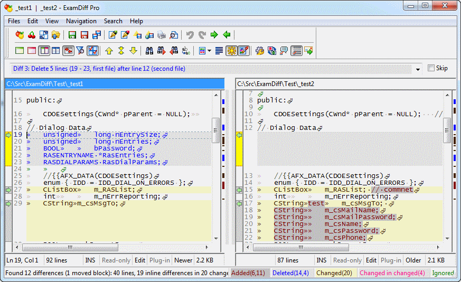Open the view filter dropdown arrow

tap(209, 51)
